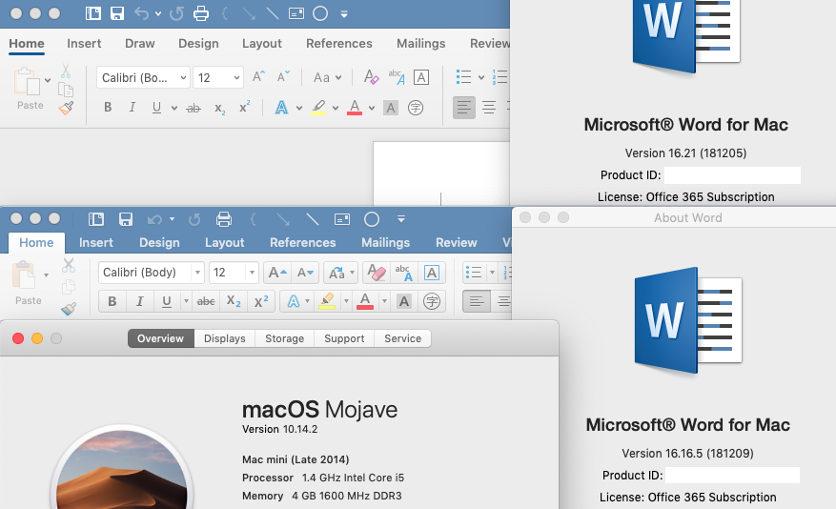Viewport: 836px width, 509px height.
Task: Click the save icon in upper Word window
Action: pyautogui.click(x=117, y=13)
